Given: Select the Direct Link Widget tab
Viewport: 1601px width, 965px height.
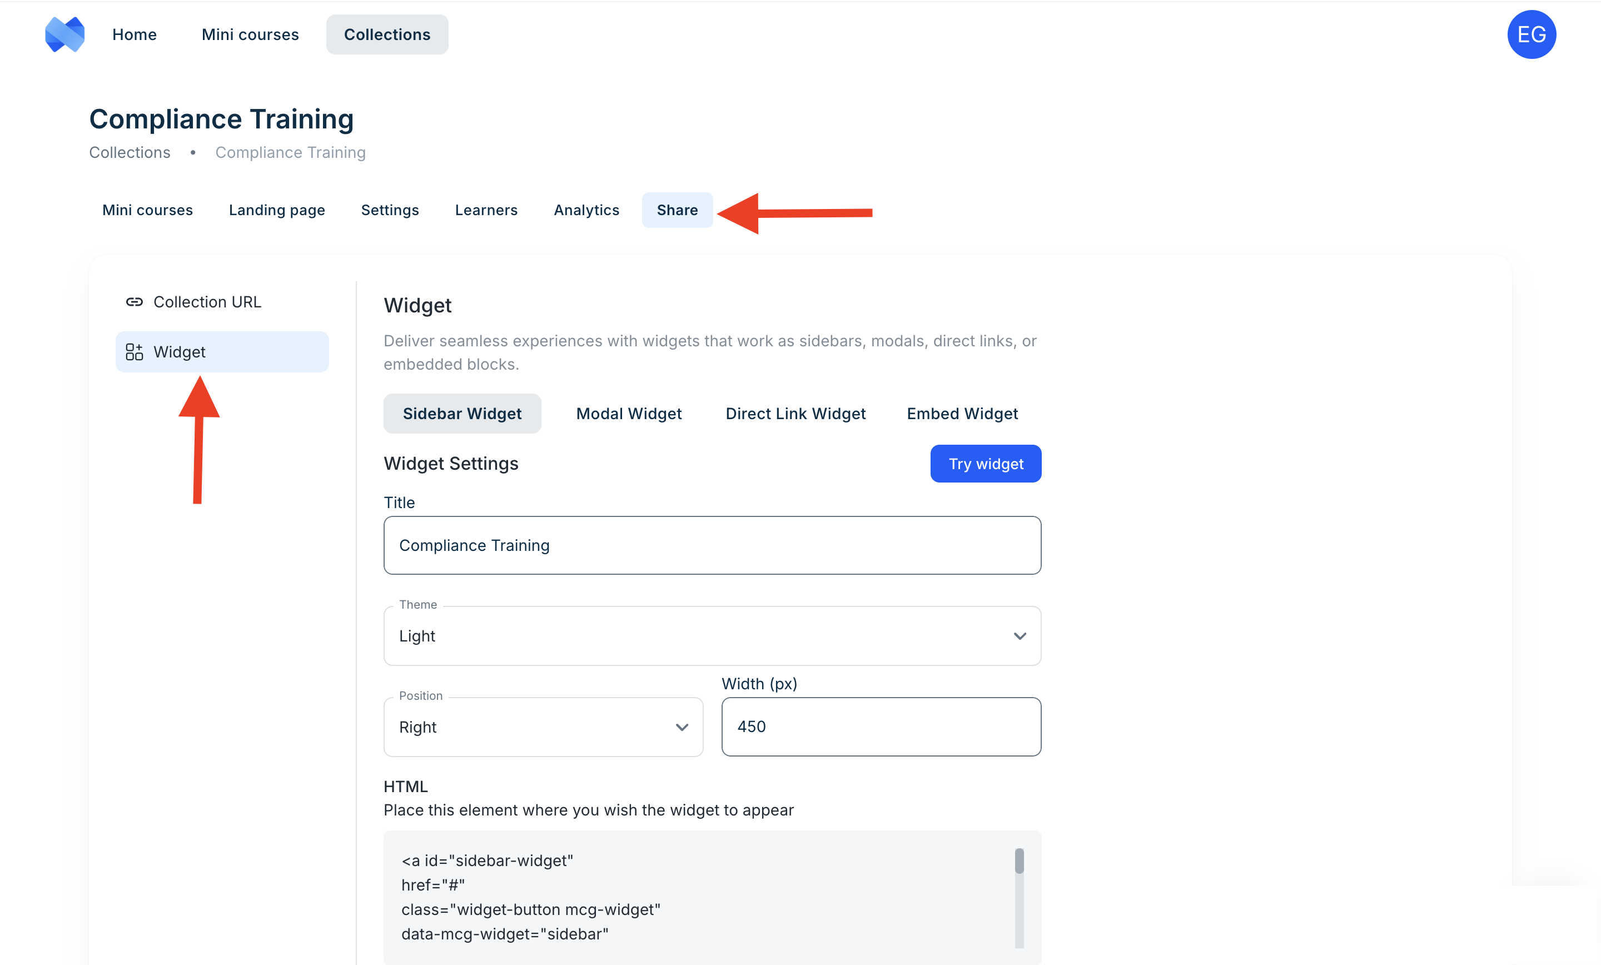Looking at the screenshot, I should 795,414.
